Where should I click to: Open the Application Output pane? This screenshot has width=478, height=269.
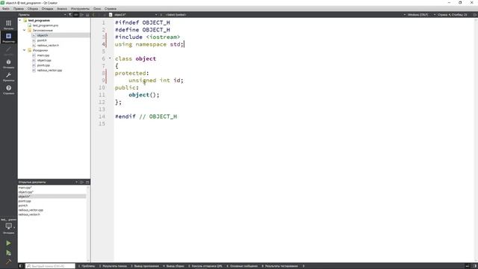coord(145,266)
